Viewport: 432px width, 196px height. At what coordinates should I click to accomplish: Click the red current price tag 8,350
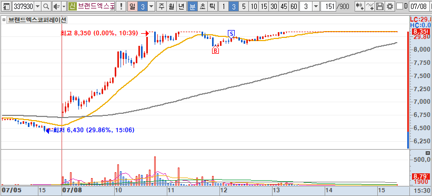tap(421, 32)
